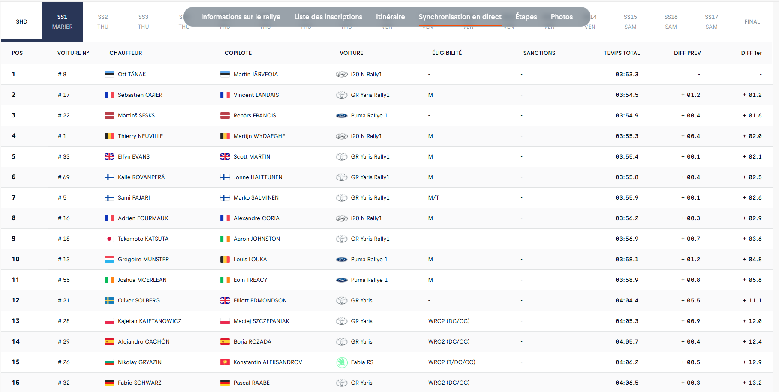Sort by the TEMPS TOTAL column header

tap(622, 53)
